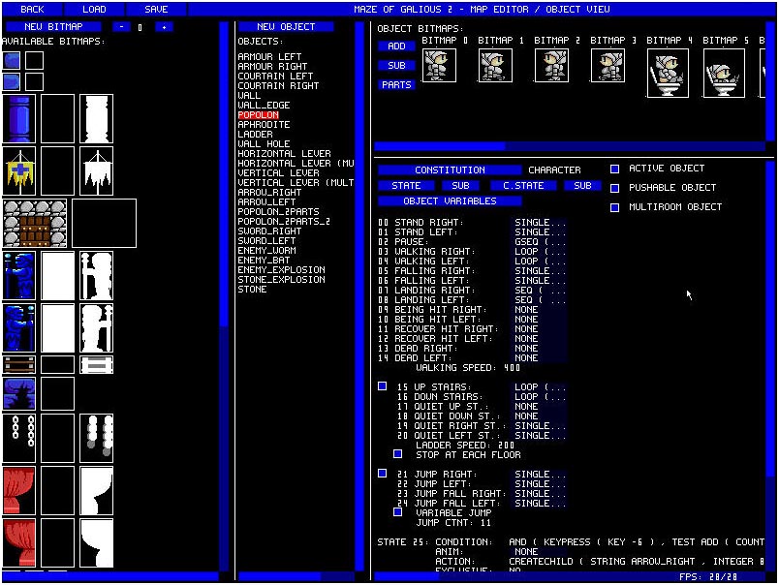Click LOAD in top menu
The width and height of the screenshot is (779, 585).
94,9
